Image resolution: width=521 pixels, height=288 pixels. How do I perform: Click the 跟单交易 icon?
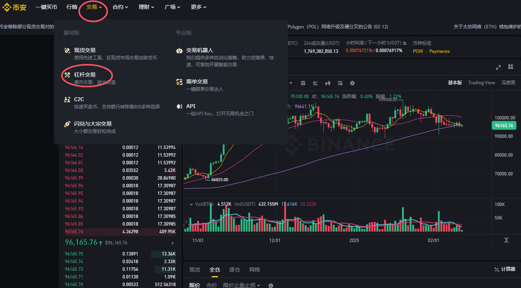coord(179,82)
